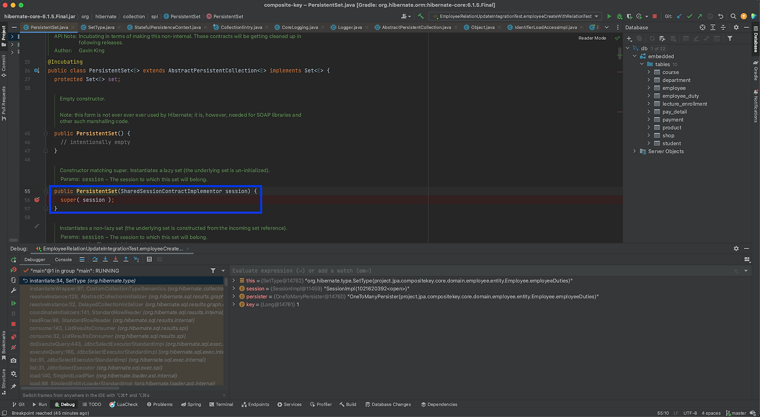Git push arrow in top toolbar
The height and width of the screenshot is (417, 760).
coord(700,17)
